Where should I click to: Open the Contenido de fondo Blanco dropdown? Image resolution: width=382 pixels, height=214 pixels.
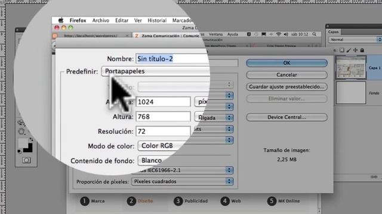point(152,160)
